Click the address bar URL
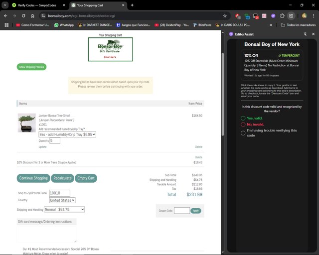This screenshot has width=319, height=255. pos(81,16)
